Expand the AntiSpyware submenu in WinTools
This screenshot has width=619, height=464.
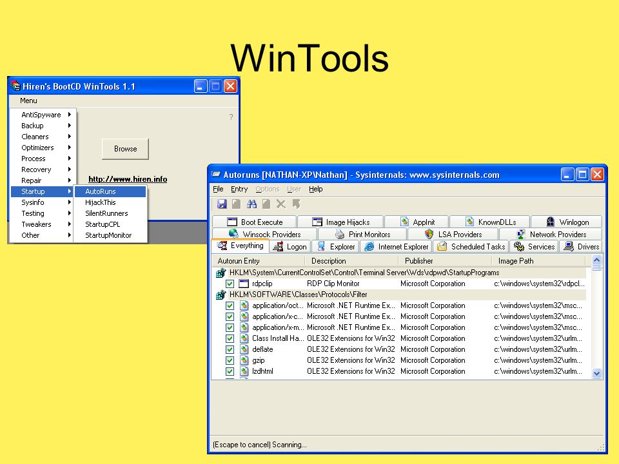pyautogui.click(x=43, y=115)
